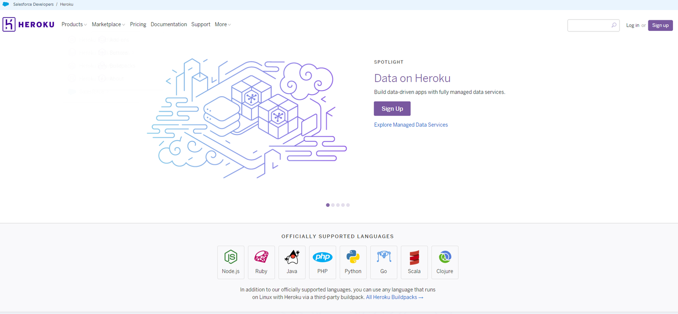Open the More dropdown menu
The image size is (678, 314).
[222, 25]
